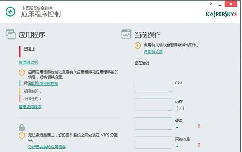Screen dimensions: 242x152
Task: Click the padlock icon
Action: 22,127
